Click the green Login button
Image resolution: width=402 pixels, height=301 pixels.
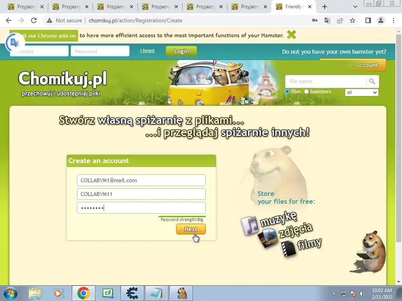point(181,51)
